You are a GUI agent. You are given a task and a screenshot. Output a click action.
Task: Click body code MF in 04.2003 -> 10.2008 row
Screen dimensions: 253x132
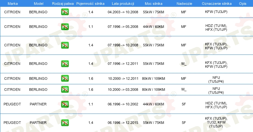[x=184, y=12]
